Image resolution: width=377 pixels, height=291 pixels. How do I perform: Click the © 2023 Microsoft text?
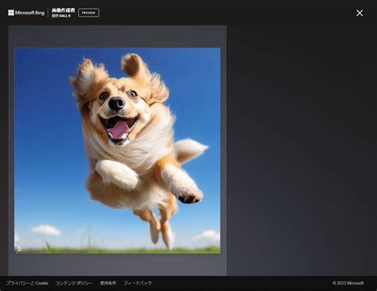pos(348,283)
